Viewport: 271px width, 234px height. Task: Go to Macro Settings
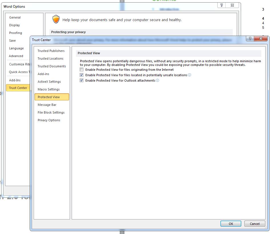click(x=49, y=89)
